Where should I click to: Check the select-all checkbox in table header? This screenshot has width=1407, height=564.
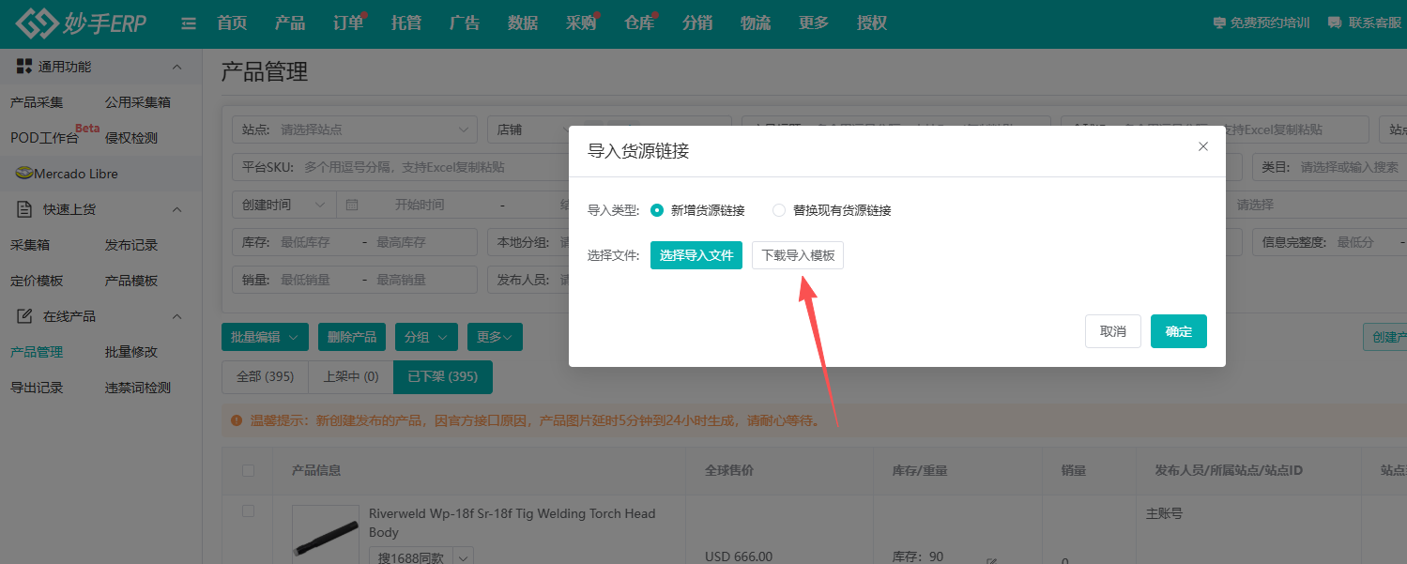248,470
